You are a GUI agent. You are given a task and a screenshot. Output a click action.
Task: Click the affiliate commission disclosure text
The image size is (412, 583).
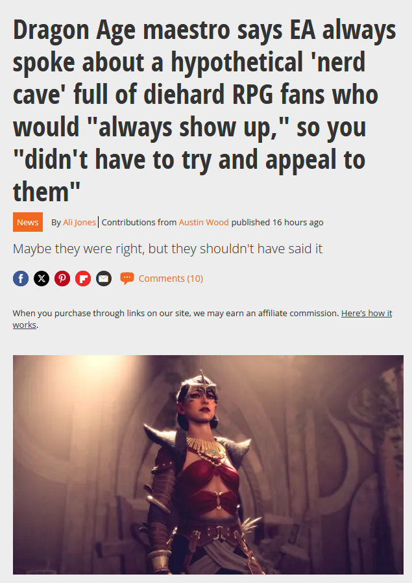176,314
